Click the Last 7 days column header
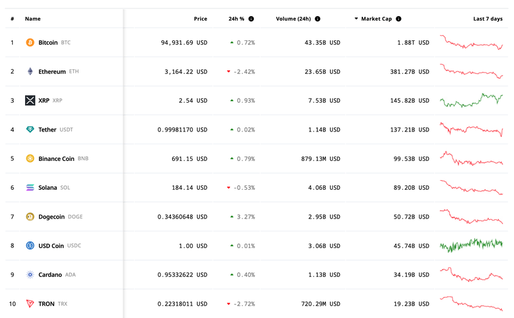 [488, 19]
